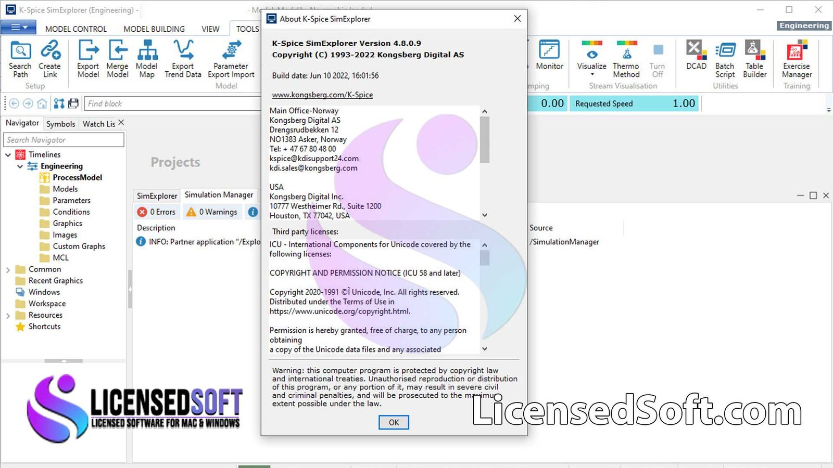Open the Graphics folder

[x=67, y=224]
